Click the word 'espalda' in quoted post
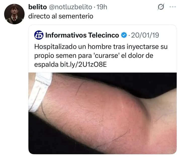Viewport: 181px width, 157px height. coord(46,65)
